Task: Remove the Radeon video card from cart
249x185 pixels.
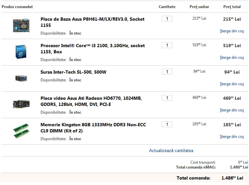Action: tap(232, 110)
